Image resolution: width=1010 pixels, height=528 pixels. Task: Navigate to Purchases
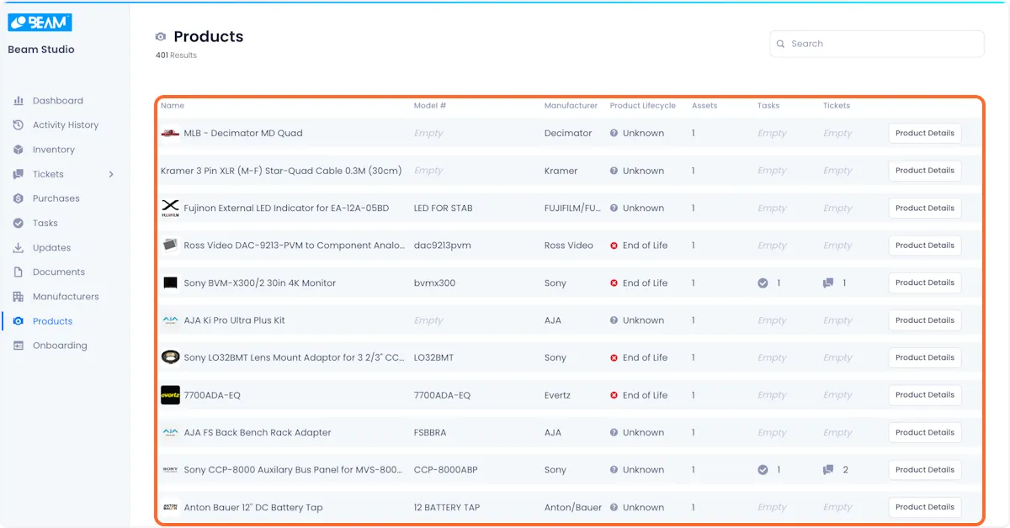point(56,198)
